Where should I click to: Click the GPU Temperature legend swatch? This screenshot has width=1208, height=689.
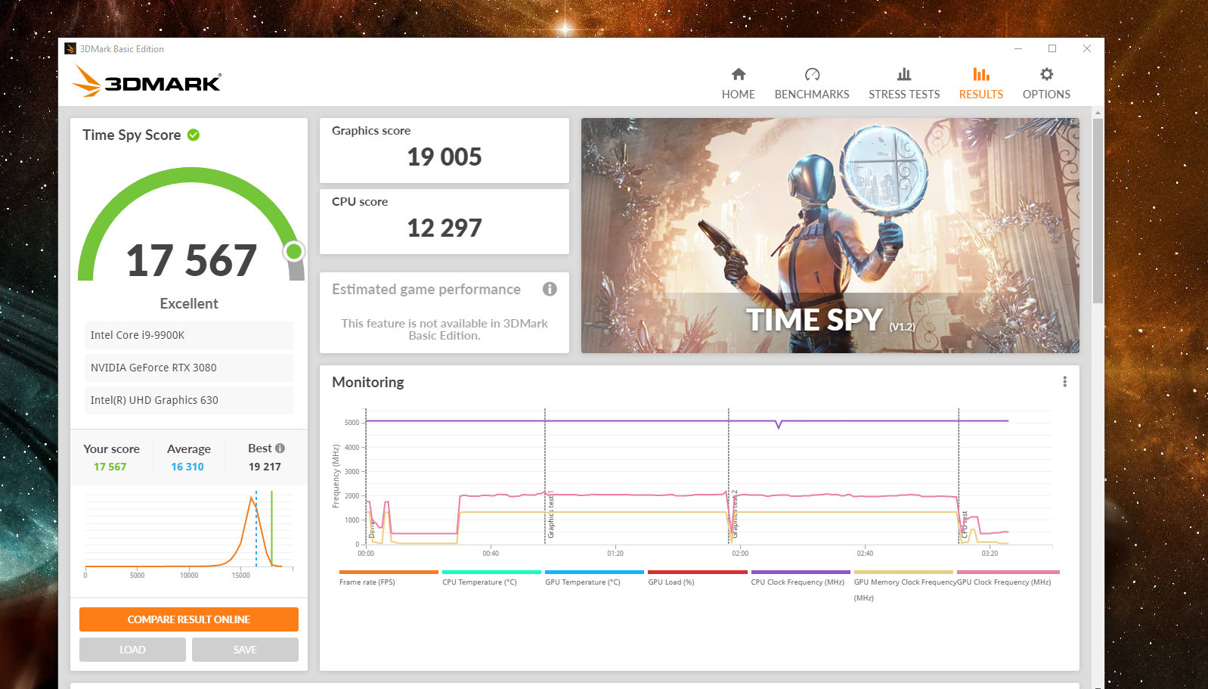click(x=594, y=572)
